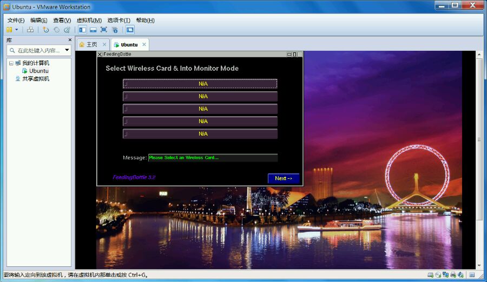Switch to the Ubuntu tab
Screen dimensions: 487x282
coord(129,45)
